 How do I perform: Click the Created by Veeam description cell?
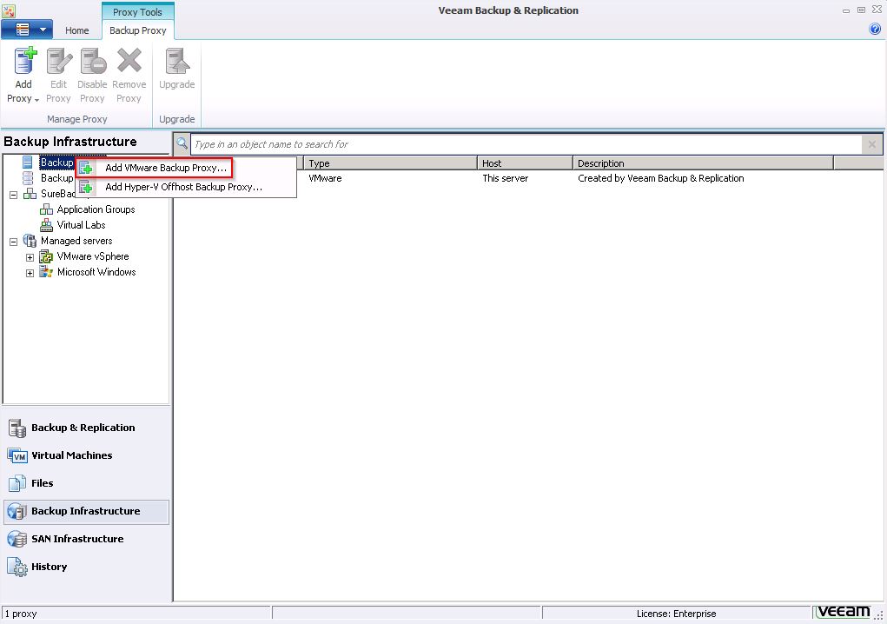661,178
